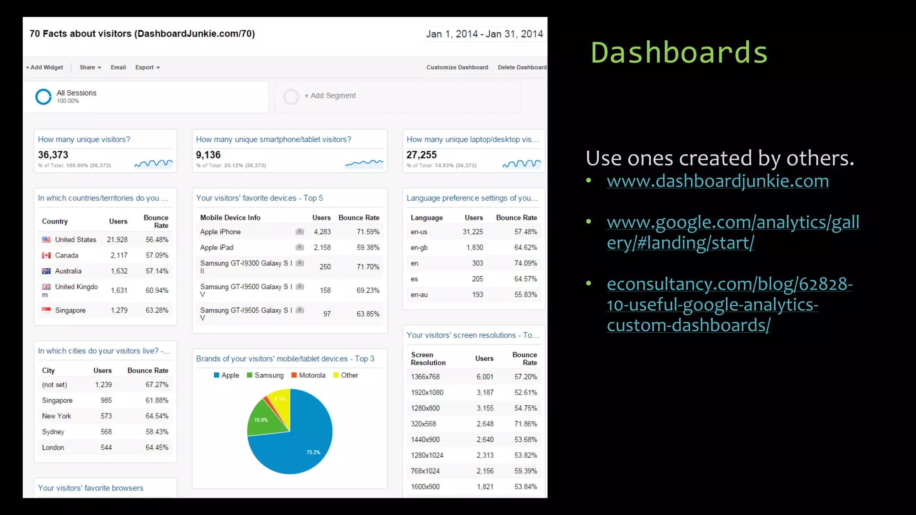Open the google.com/analytics/gallery link

(x=733, y=232)
